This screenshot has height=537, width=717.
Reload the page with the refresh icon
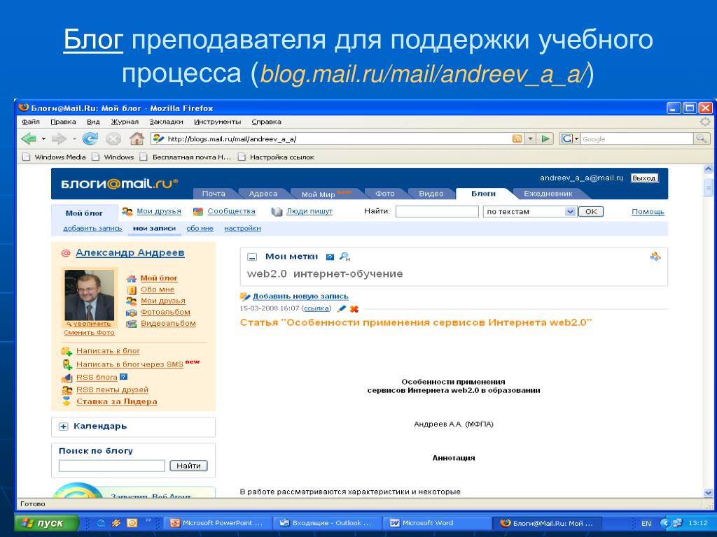[90, 139]
